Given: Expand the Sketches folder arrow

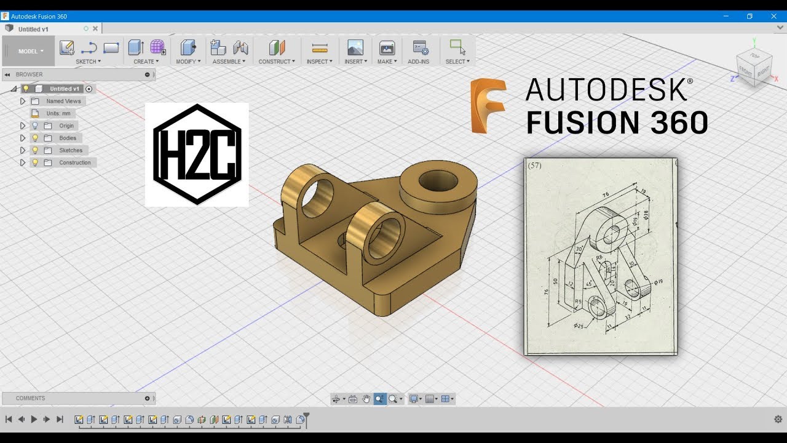Looking at the screenshot, I should point(23,150).
